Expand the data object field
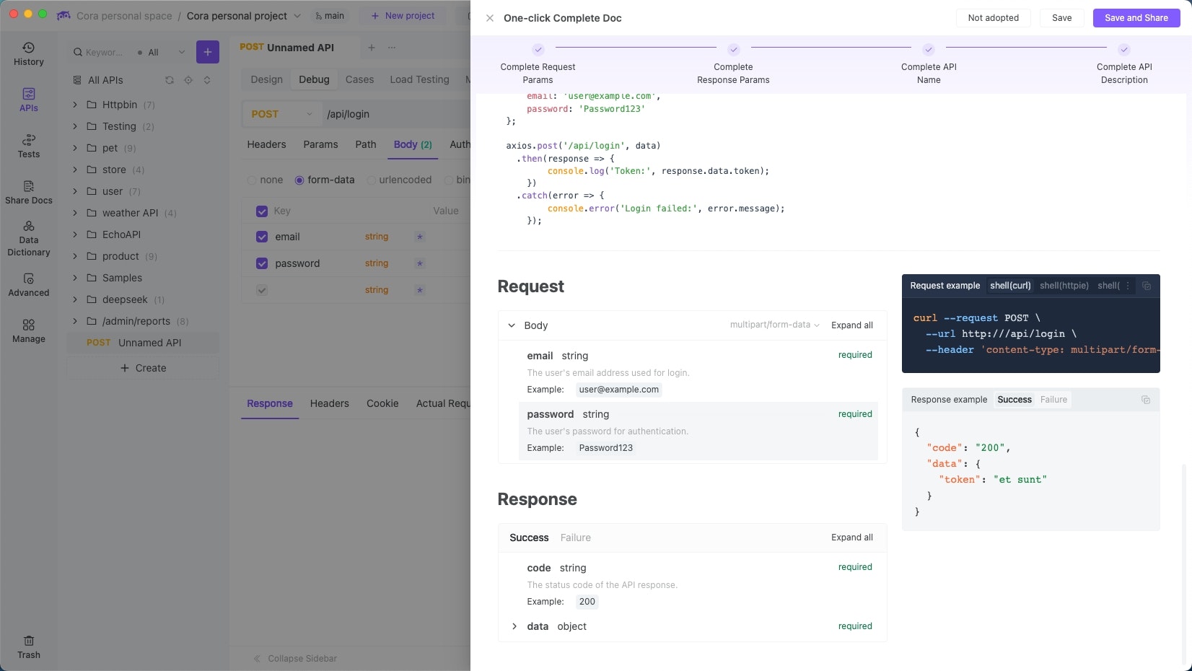Screen dimensions: 1192x671 (514, 626)
